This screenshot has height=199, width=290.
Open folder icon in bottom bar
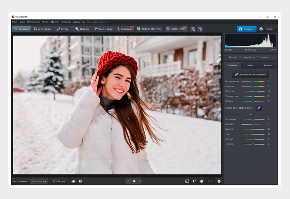[x=134, y=181]
